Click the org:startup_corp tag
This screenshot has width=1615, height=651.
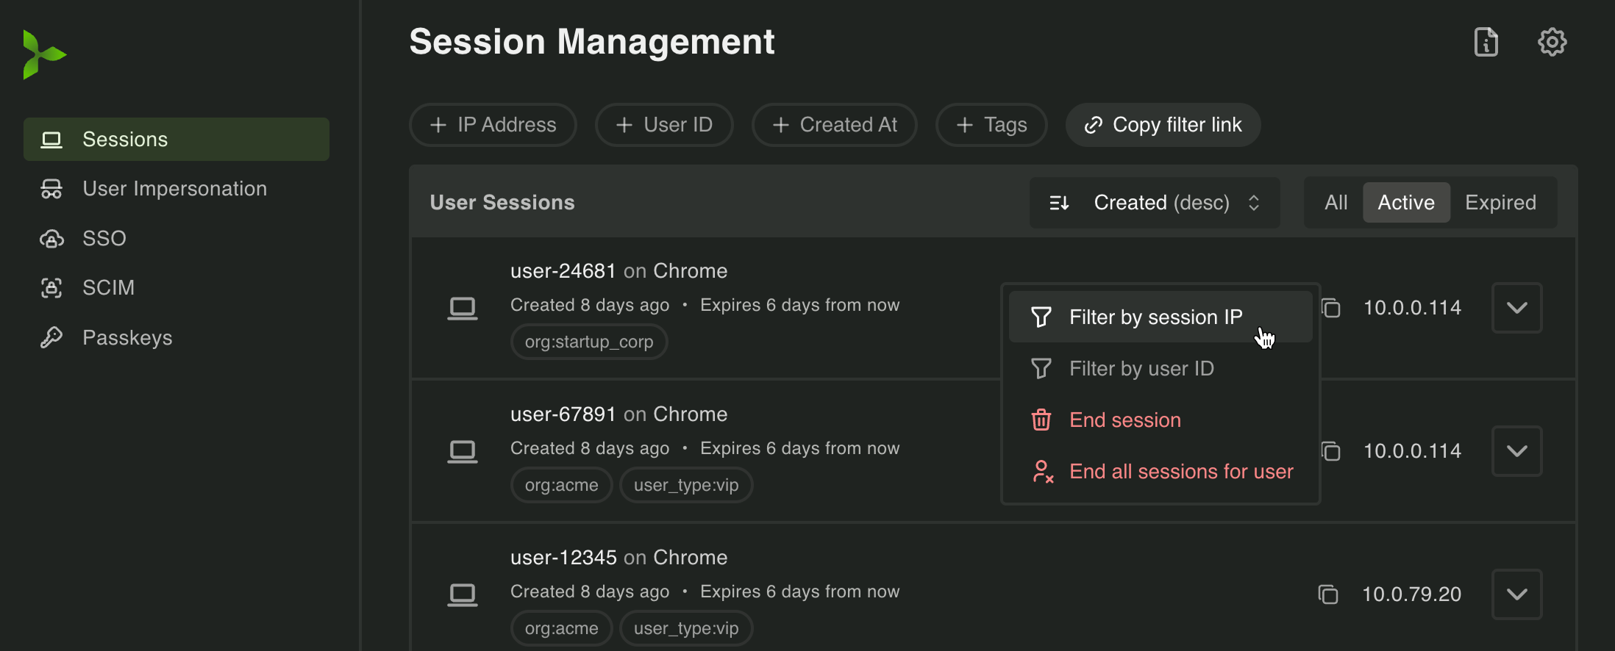[x=588, y=342]
